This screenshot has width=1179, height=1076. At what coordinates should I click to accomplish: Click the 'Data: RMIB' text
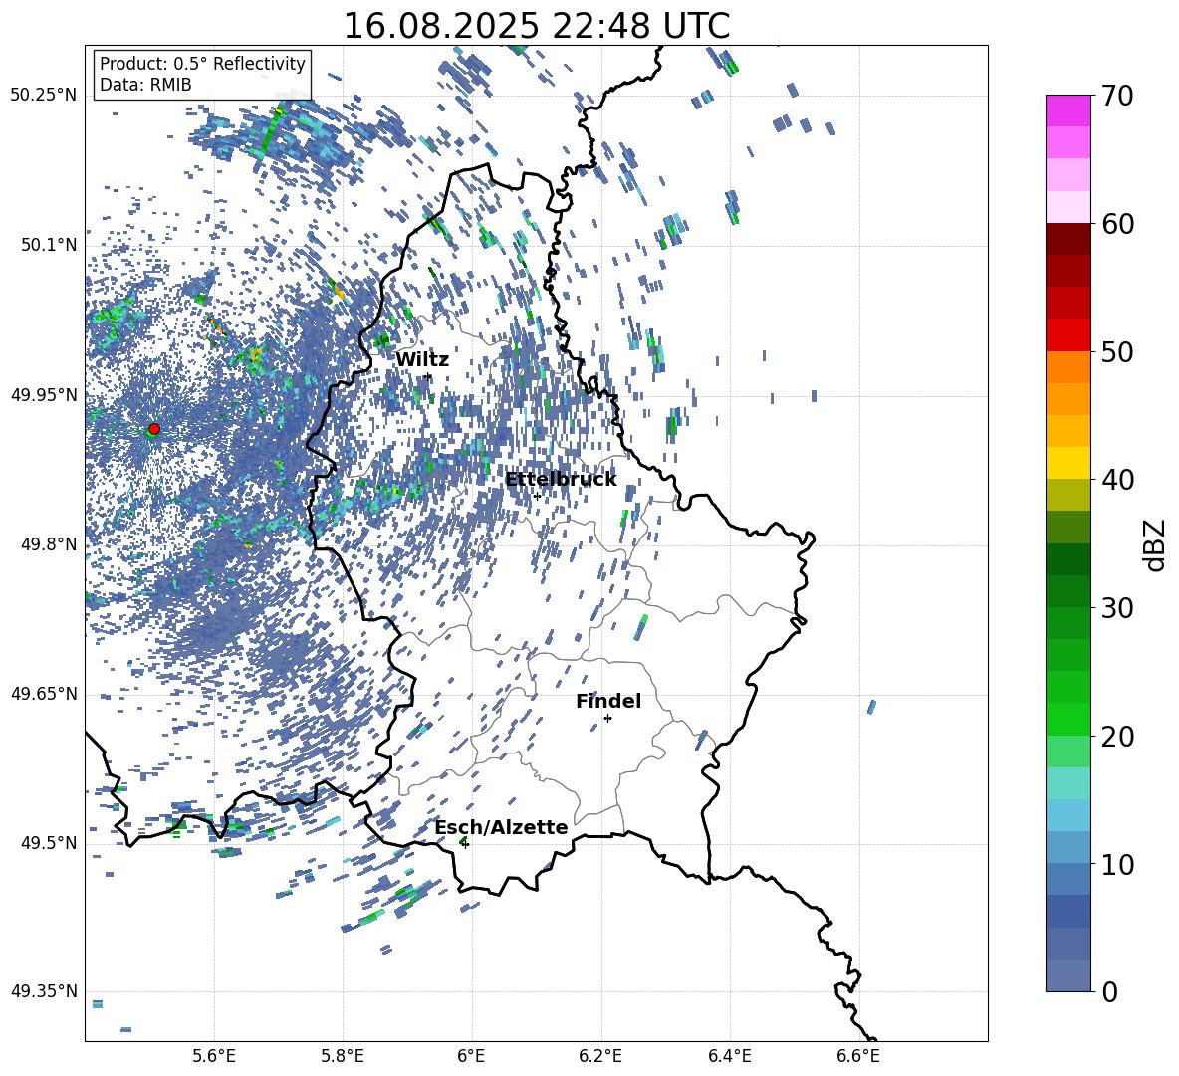[145, 85]
